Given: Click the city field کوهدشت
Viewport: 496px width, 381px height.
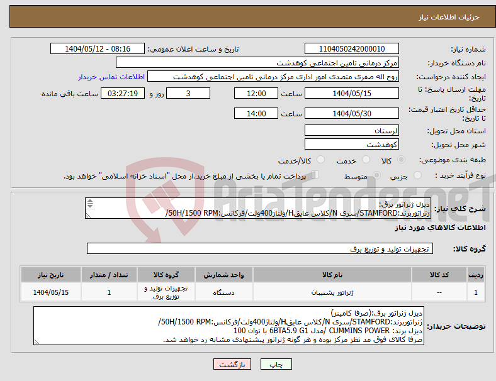Looking at the screenshot, I should pyautogui.click(x=351, y=144).
